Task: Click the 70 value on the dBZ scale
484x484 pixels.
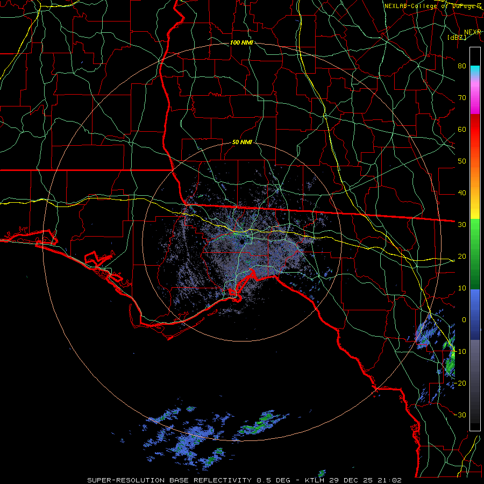Action: click(x=462, y=98)
